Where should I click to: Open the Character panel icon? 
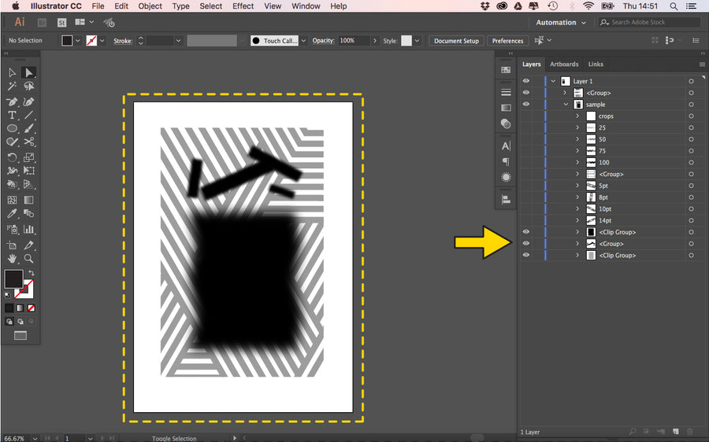[x=506, y=145]
